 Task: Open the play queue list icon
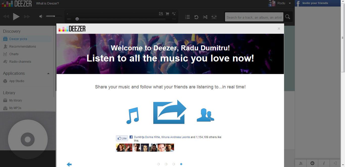click(187, 17)
